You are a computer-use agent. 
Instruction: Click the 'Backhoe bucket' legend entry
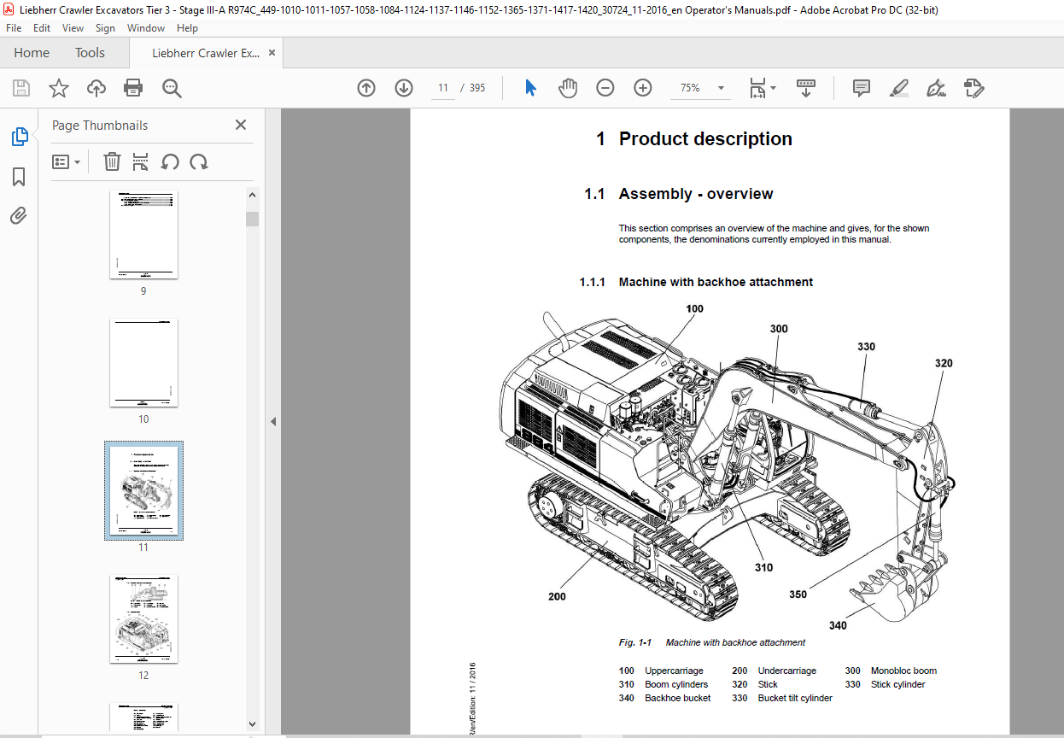(x=677, y=698)
